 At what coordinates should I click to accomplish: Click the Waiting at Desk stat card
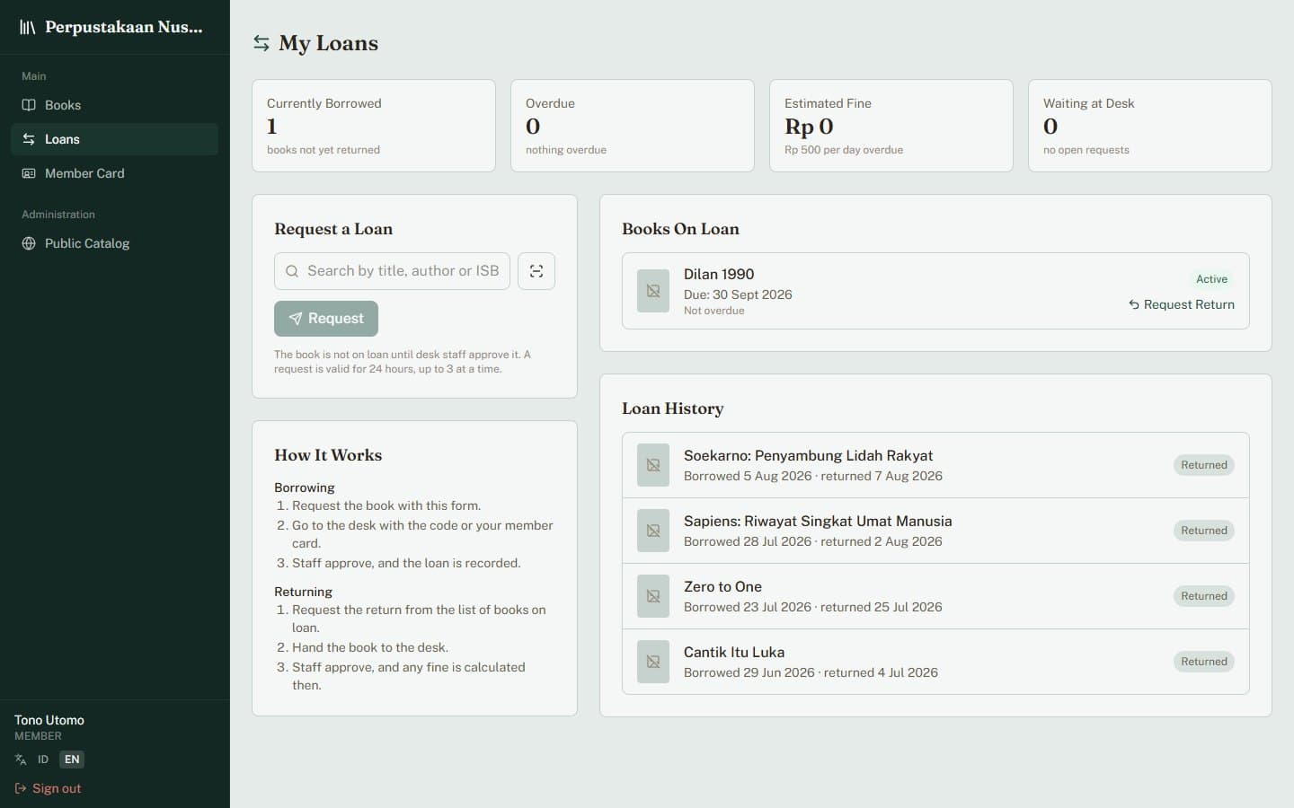coord(1150,126)
